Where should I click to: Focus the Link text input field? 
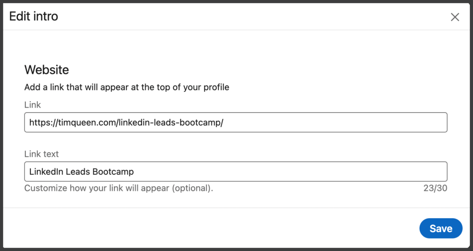pos(236,171)
